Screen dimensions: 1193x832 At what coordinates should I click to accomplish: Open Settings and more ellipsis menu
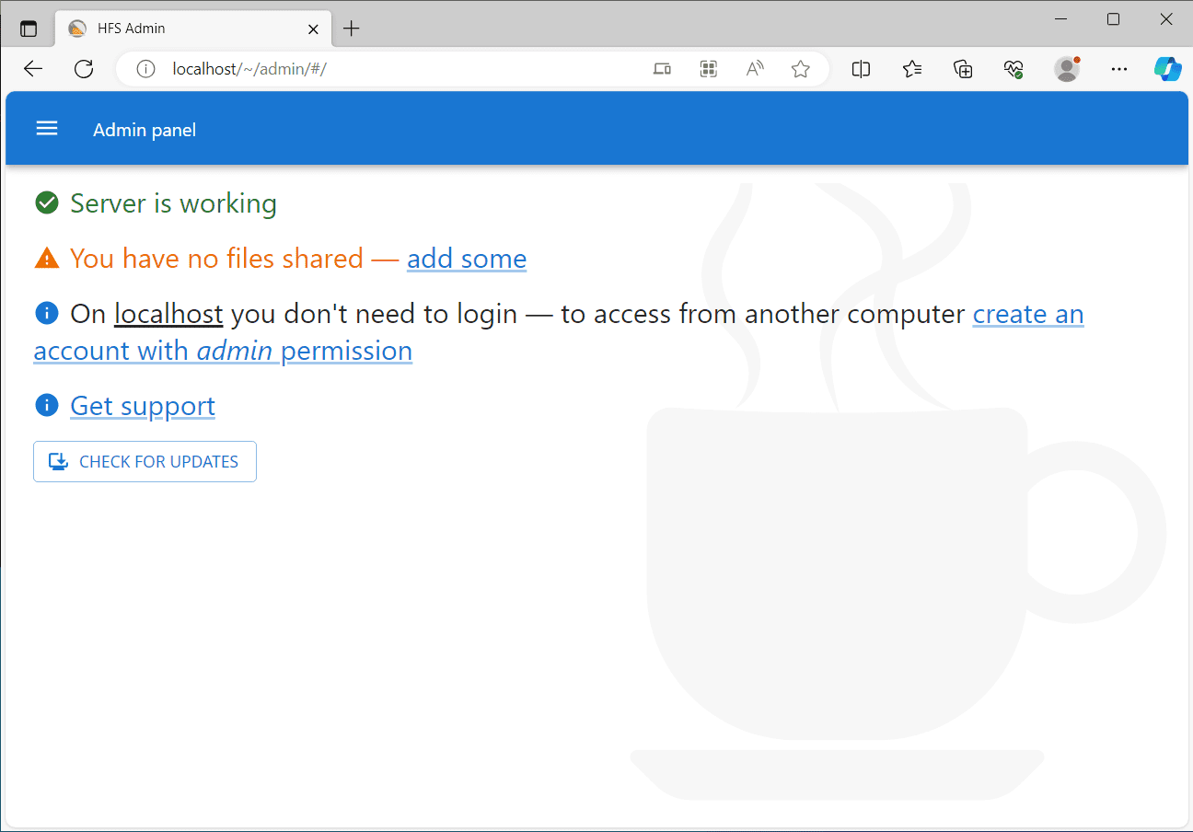click(1119, 69)
